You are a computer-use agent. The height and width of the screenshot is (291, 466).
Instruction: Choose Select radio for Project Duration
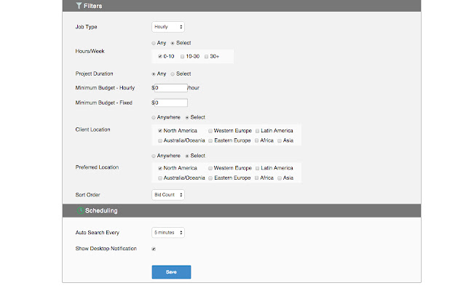[x=173, y=73]
